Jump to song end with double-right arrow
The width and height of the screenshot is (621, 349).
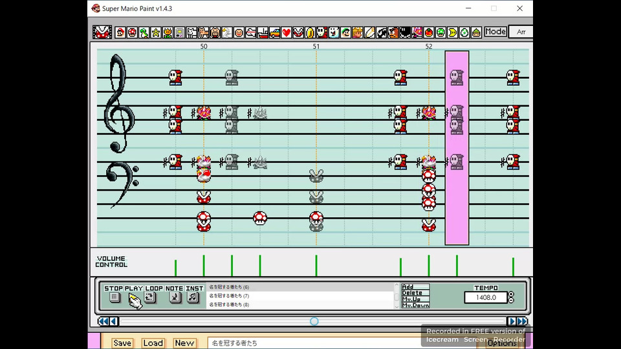click(522, 321)
